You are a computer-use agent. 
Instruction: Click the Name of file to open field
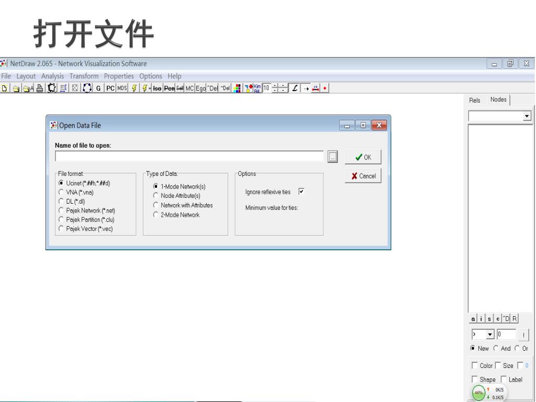(x=189, y=156)
